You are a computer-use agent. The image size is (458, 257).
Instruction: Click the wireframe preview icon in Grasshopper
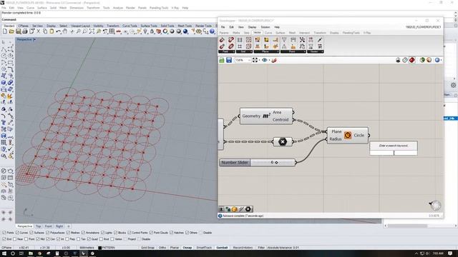click(x=405, y=60)
